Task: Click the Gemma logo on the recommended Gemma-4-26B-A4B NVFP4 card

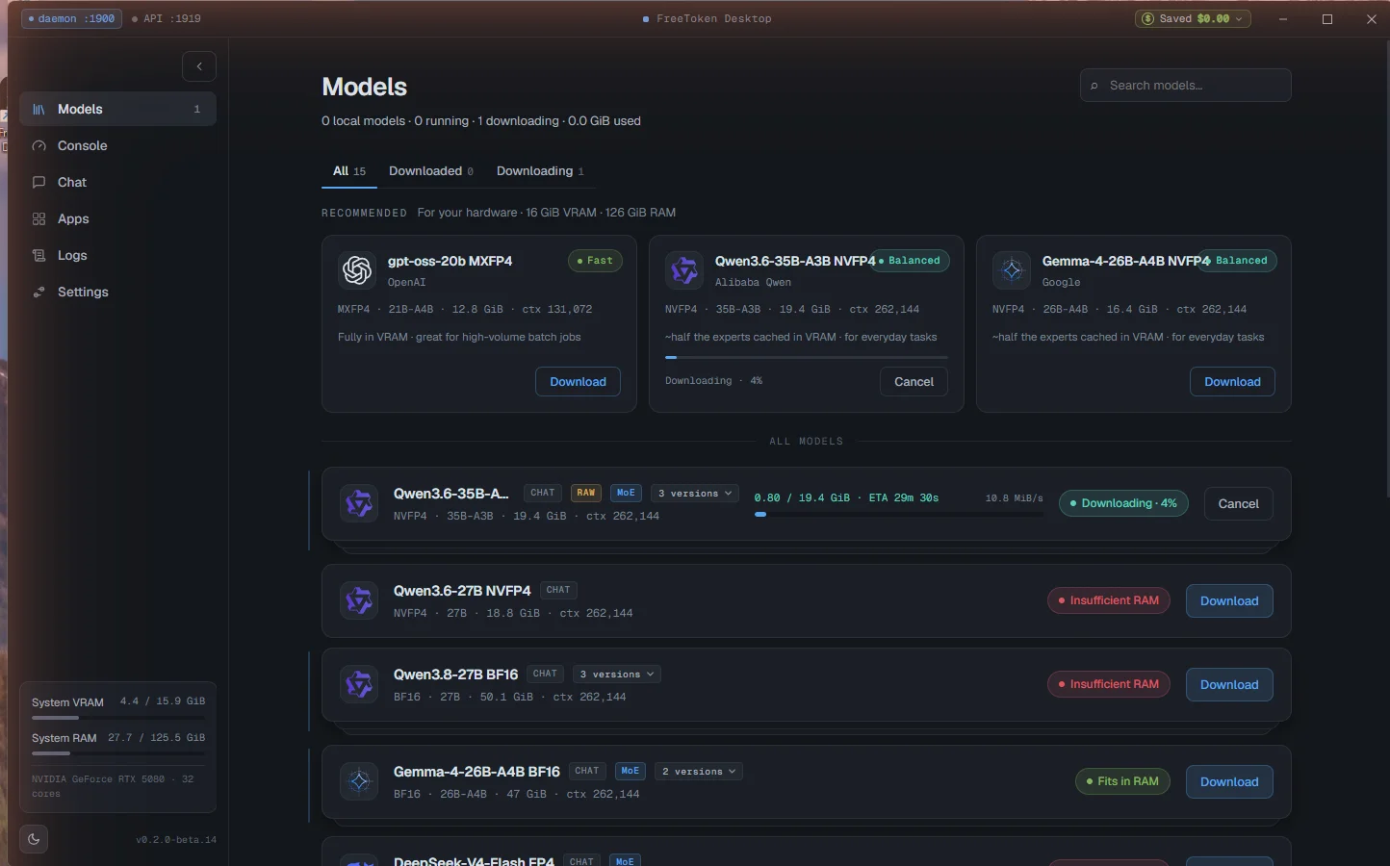Action: tap(1012, 270)
